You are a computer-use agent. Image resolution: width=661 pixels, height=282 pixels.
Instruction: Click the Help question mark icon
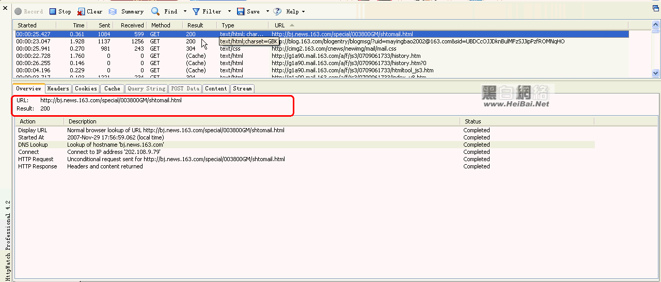click(x=278, y=11)
